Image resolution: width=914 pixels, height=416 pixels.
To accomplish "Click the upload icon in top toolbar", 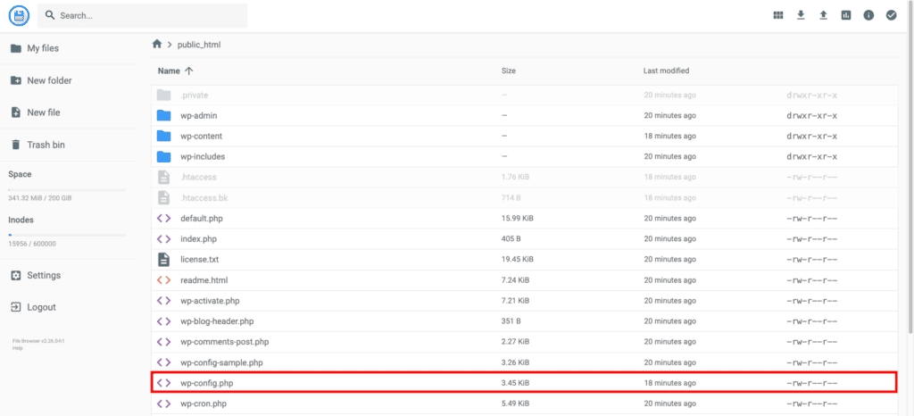I will [x=823, y=16].
